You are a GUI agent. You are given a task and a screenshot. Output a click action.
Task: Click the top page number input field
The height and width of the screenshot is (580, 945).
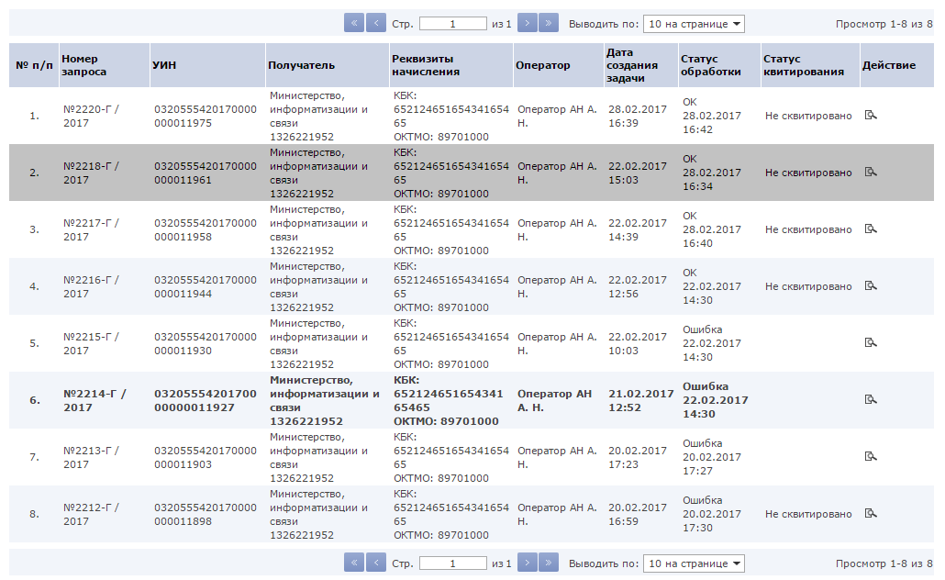coord(452,24)
